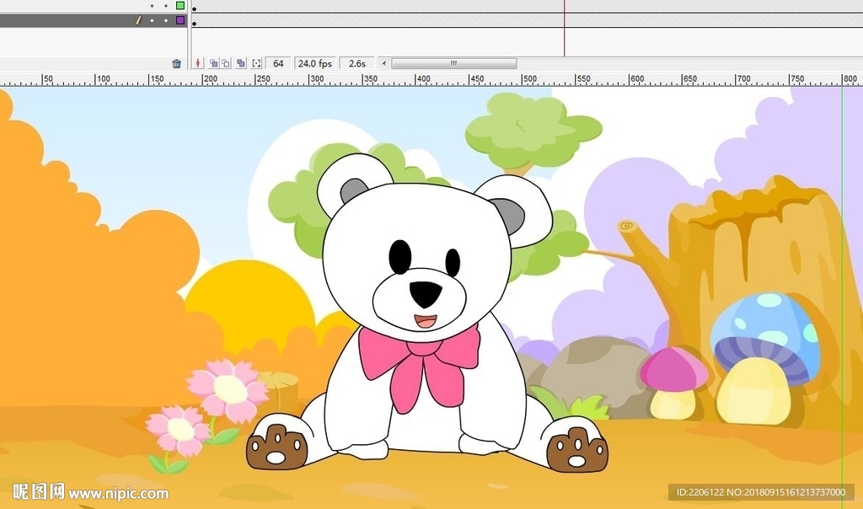Screen dimensions: 863x509
Task: Select the bear's black nose
Action: click(x=426, y=294)
